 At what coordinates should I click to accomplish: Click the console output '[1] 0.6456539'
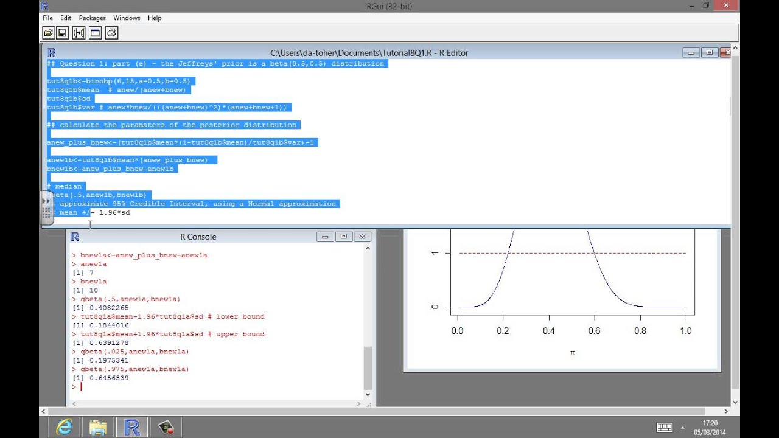100,378
